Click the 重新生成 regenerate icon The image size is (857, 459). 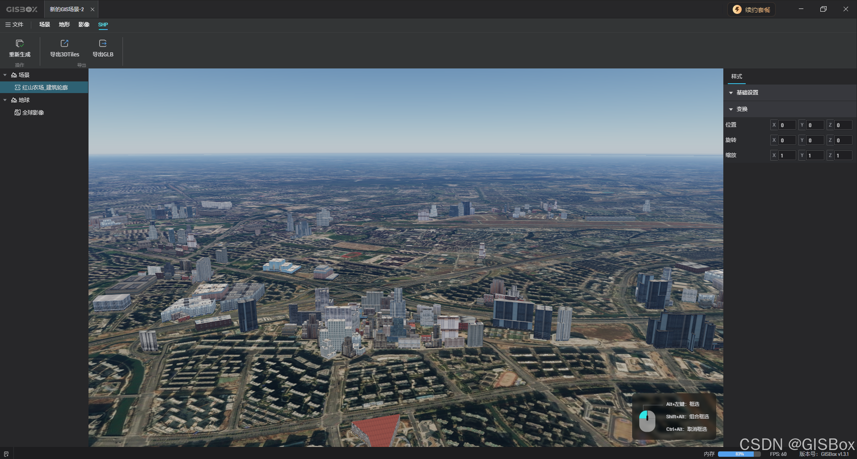[20, 43]
